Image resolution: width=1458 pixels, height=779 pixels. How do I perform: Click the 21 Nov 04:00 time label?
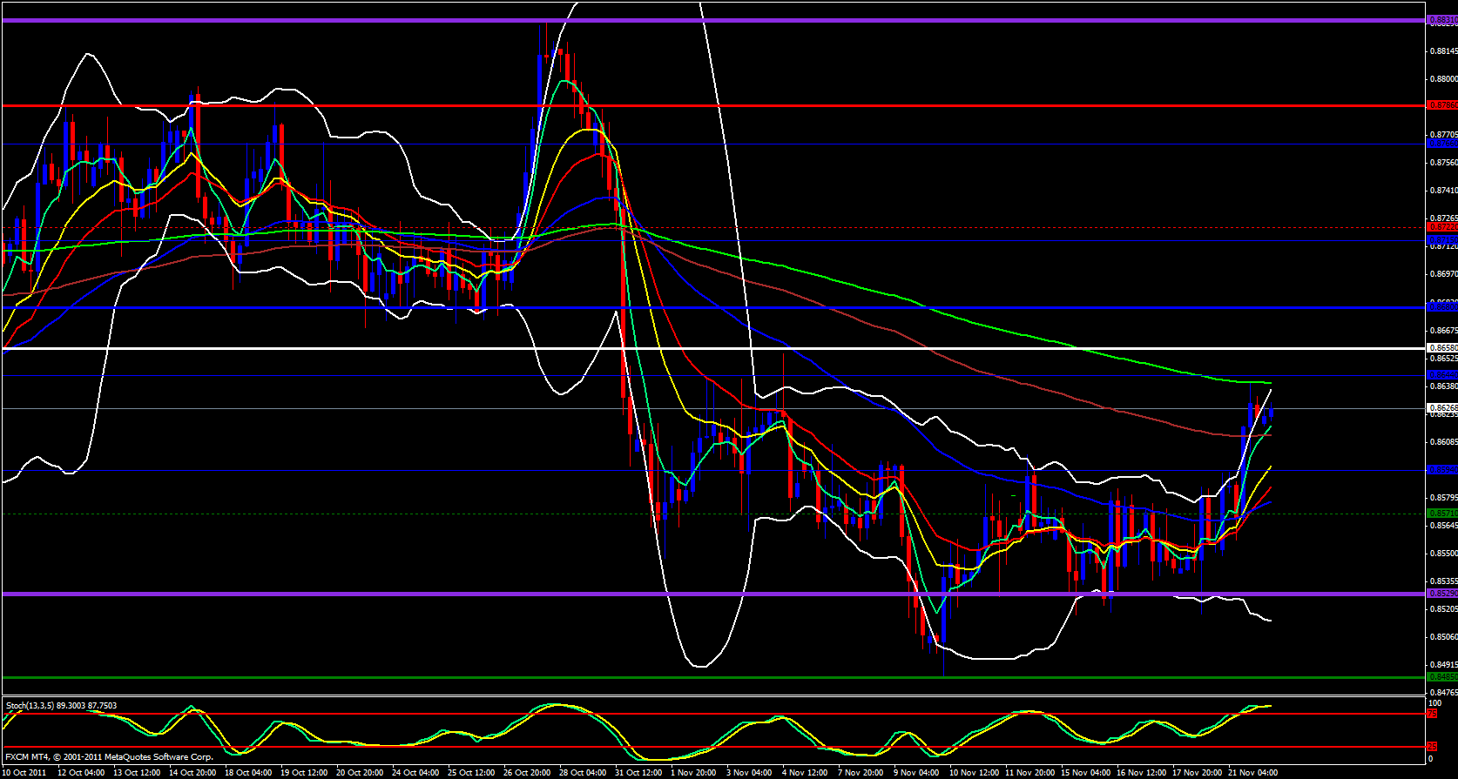pos(1252,773)
